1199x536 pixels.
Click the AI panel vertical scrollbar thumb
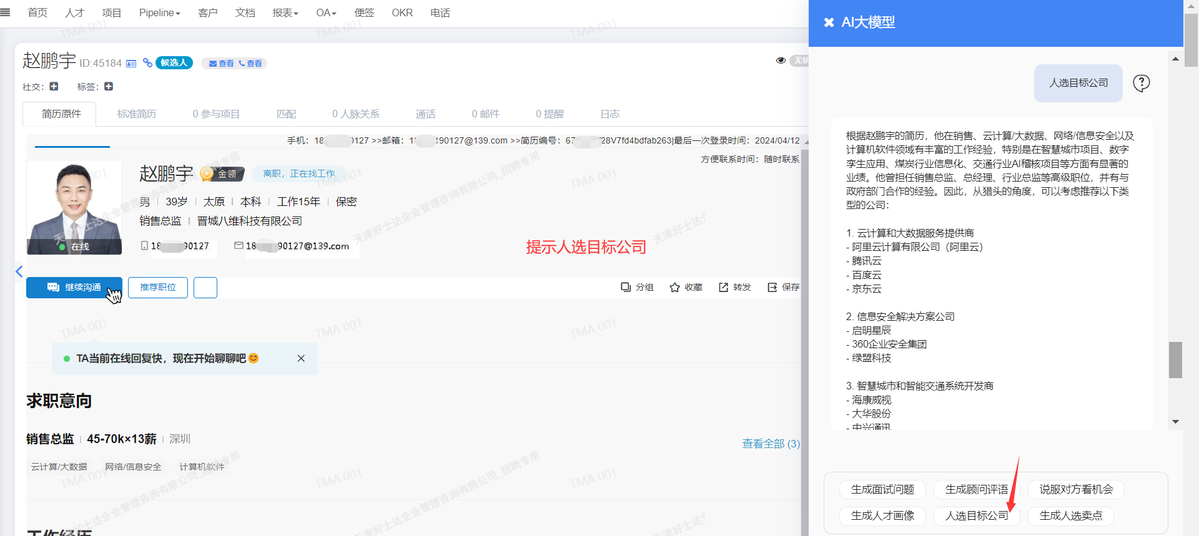(1175, 359)
